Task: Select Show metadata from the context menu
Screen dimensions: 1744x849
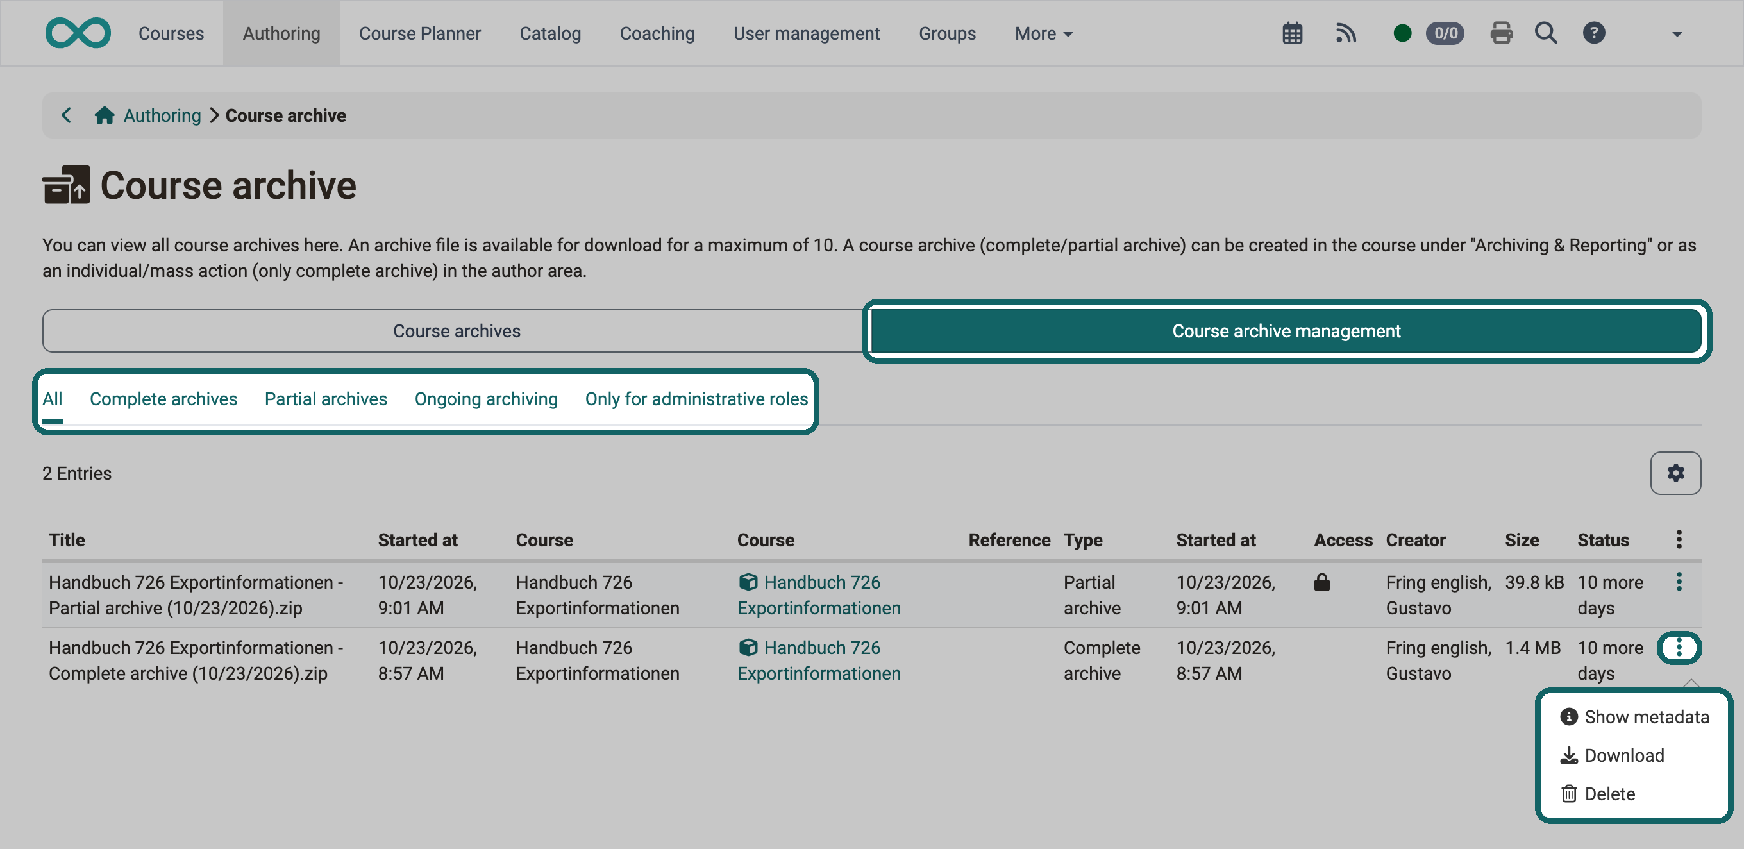Action: (x=1634, y=717)
